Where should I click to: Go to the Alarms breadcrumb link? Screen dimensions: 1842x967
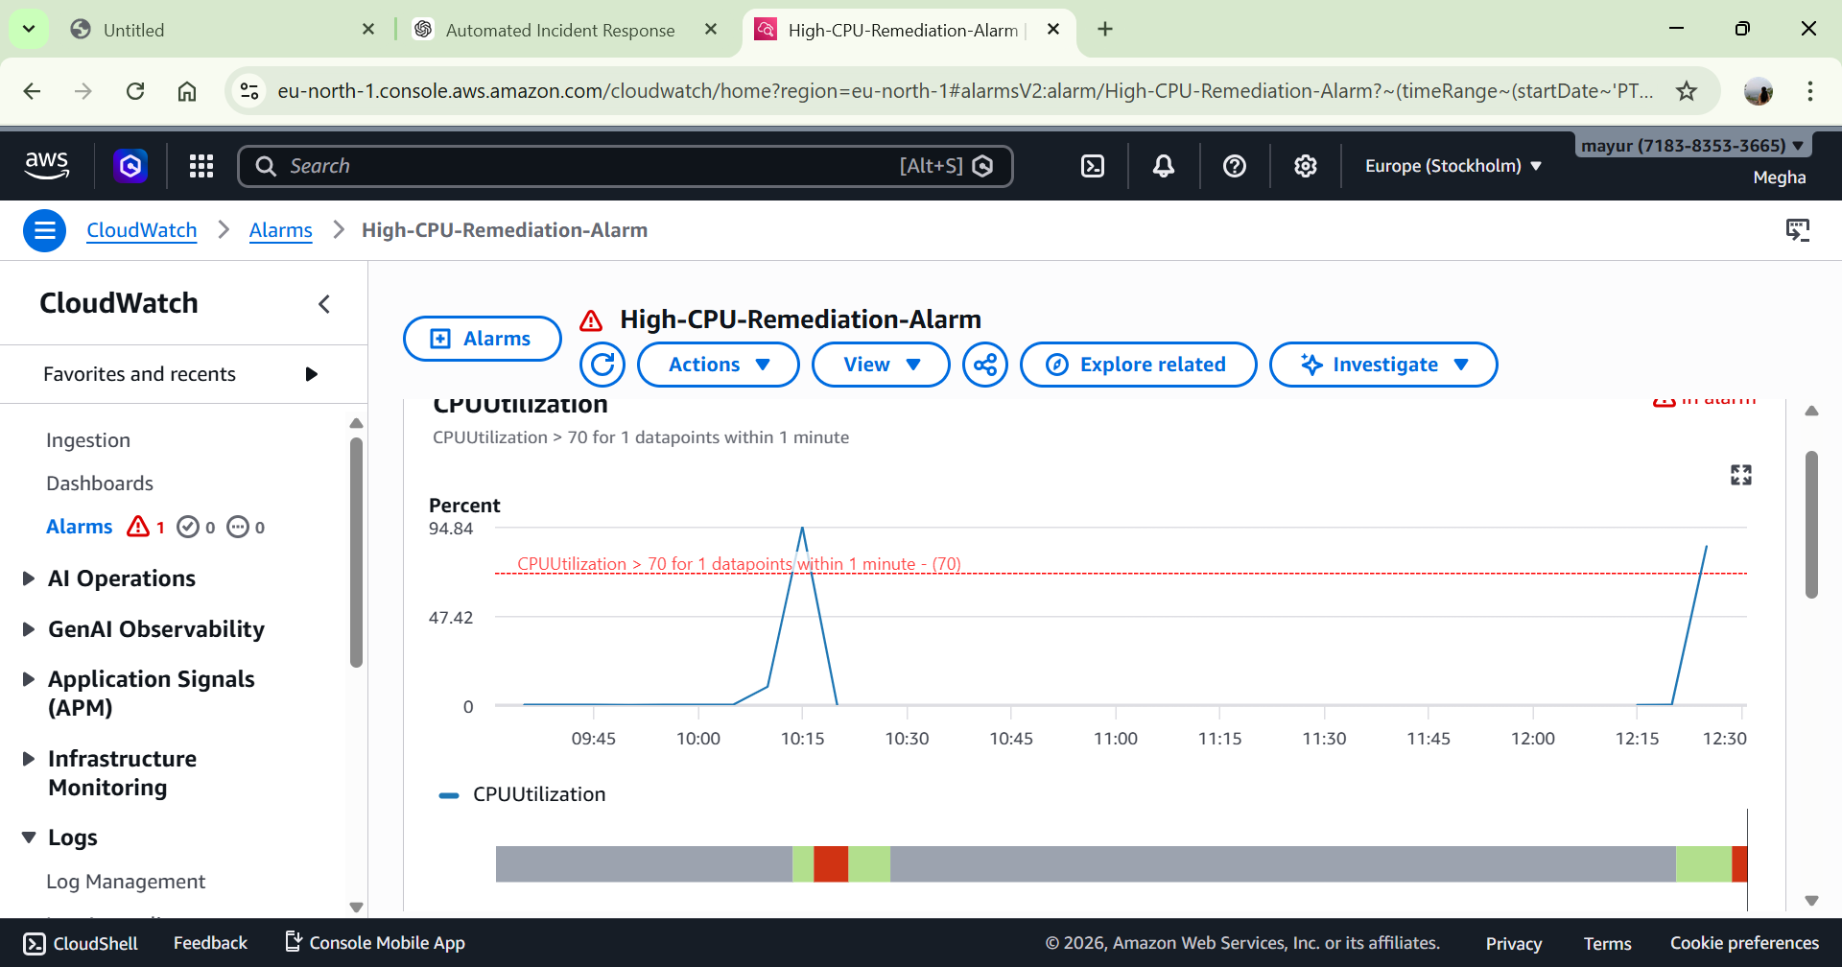click(281, 230)
